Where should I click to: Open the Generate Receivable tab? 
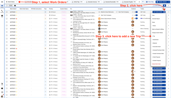(112, 2)
